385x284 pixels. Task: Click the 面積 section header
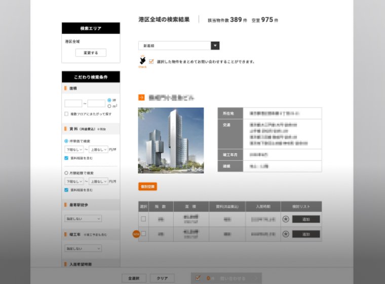coord(91,88)
